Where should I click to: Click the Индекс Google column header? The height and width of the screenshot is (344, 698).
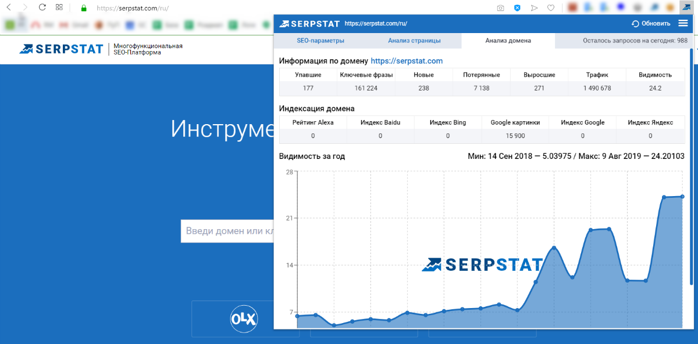[583, 122]
